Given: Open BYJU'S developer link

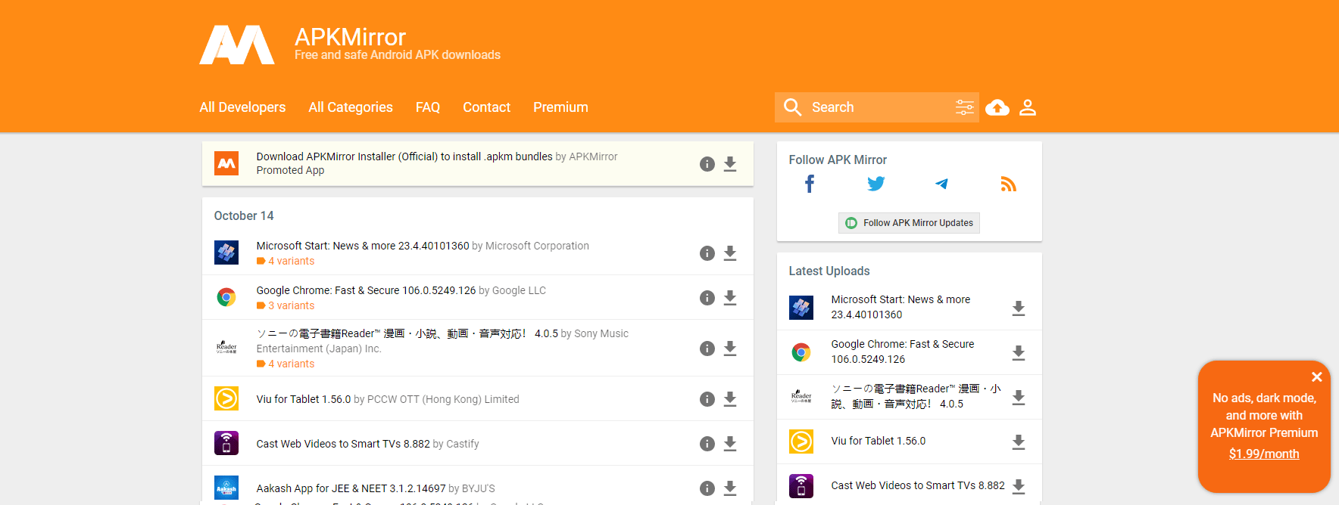Looking at the screenshot, I should [479, 488].
